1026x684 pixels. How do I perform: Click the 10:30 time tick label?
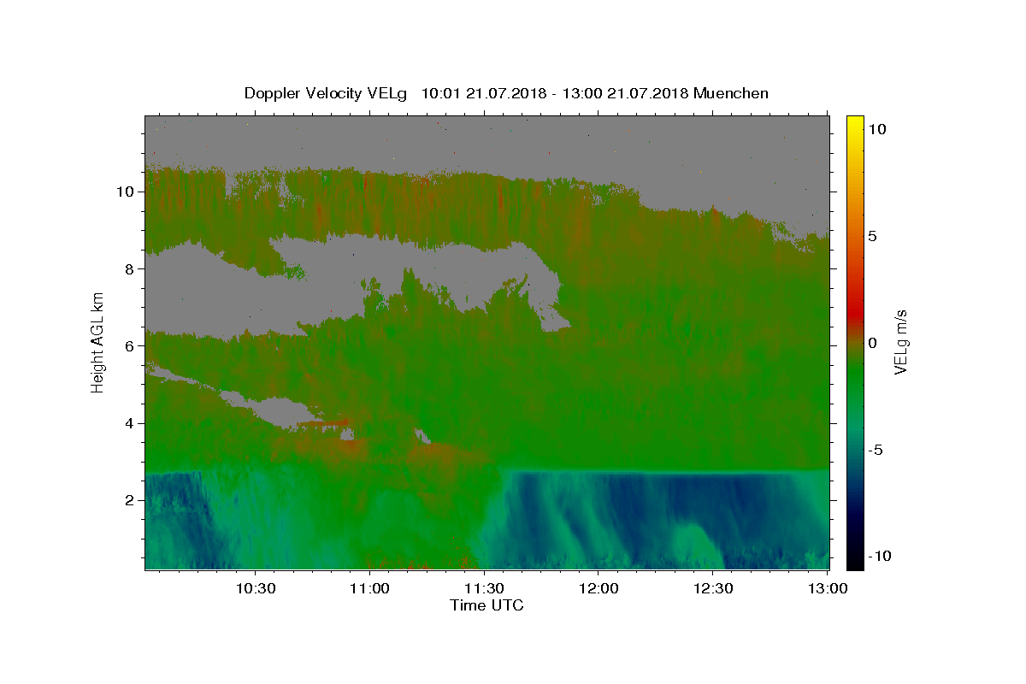(x=256, y=589)
